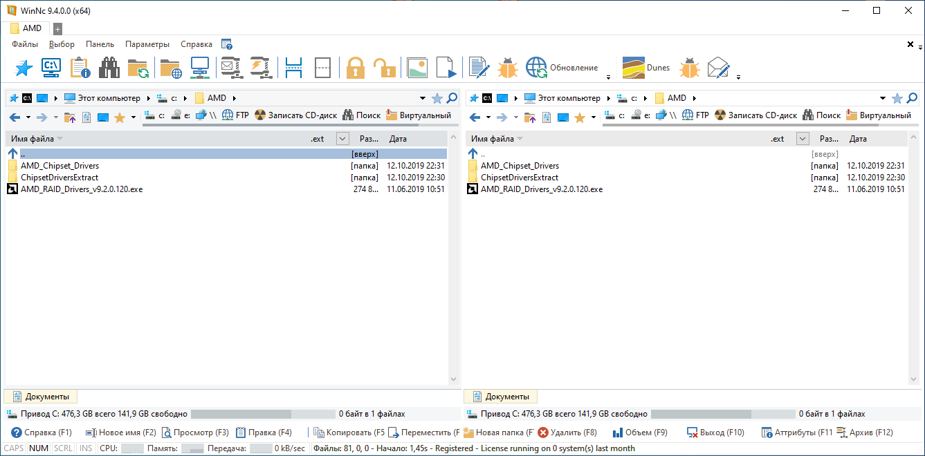Click Записать CD-диск in left panel
This screenshot has width=925, height=456.
(296, 116)
